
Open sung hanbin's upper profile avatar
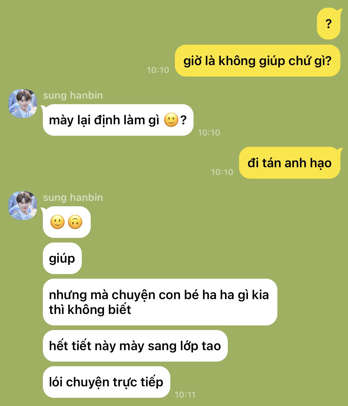23,103
